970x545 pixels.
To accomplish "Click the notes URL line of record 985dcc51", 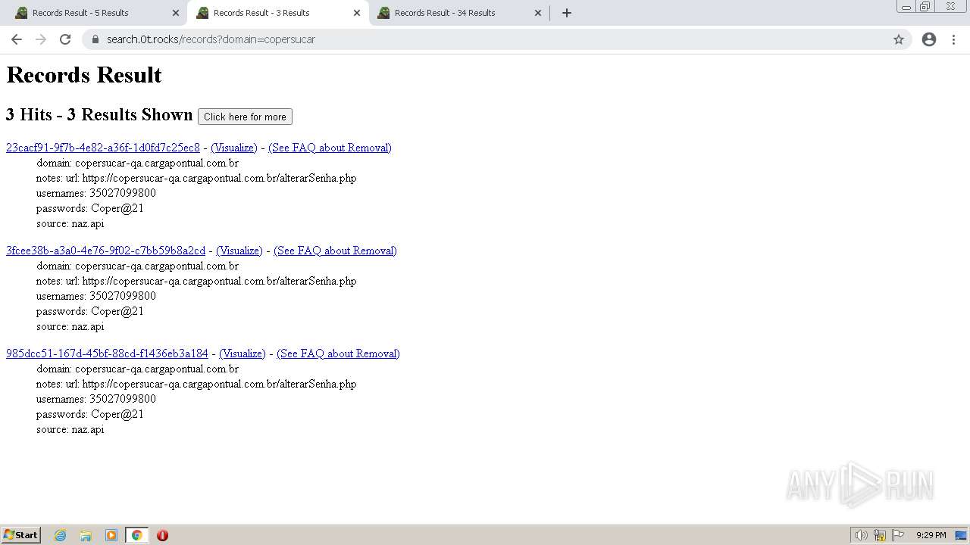I will (x=196, y=384).
